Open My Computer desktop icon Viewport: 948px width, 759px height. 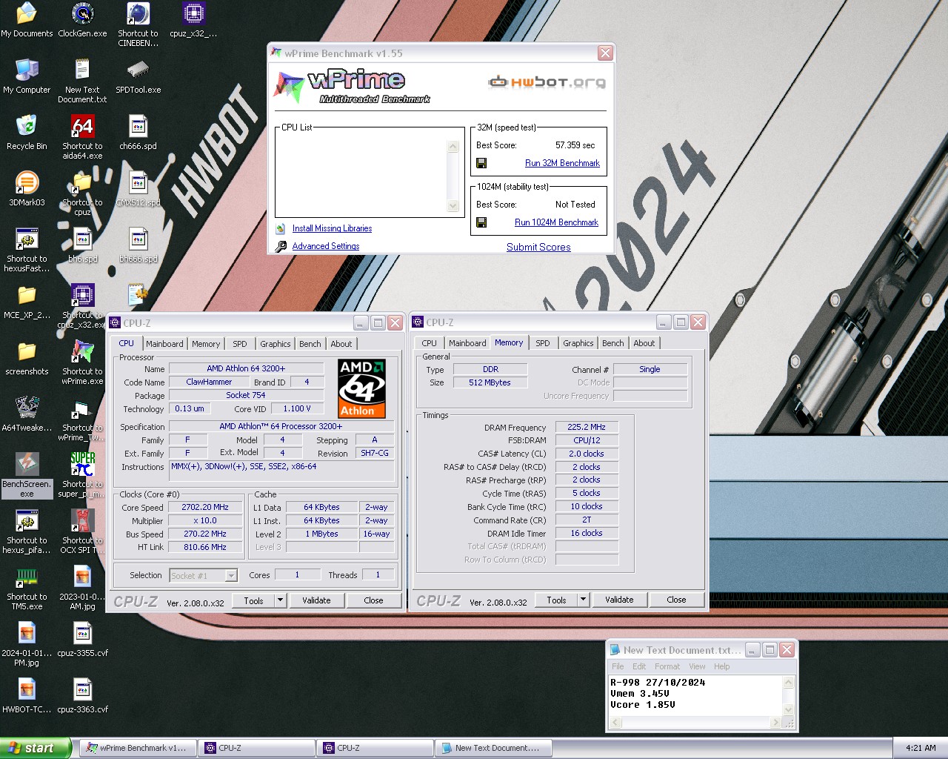pyautogui.click(x=27, y=76)
